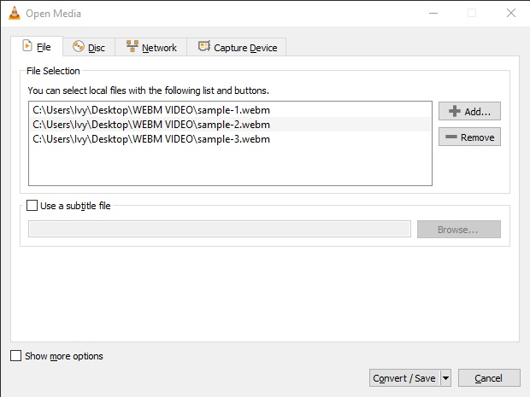Click the minus icon on Remove button

451,137
